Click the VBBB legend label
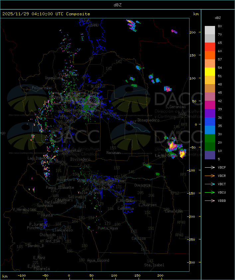This screenshot has width=235, height=280. 222,201
